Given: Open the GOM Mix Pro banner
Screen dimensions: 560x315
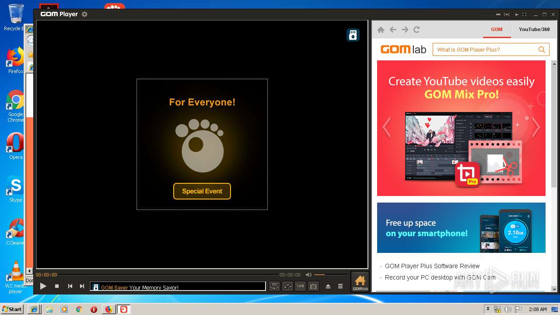Looking at the screenshot, I should [461, 128].
